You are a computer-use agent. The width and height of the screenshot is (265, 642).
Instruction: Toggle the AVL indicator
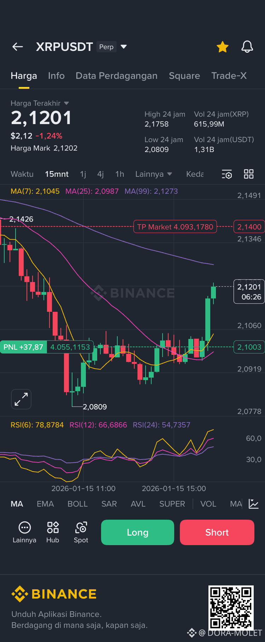pyautogui.click(x=138, y=504)
